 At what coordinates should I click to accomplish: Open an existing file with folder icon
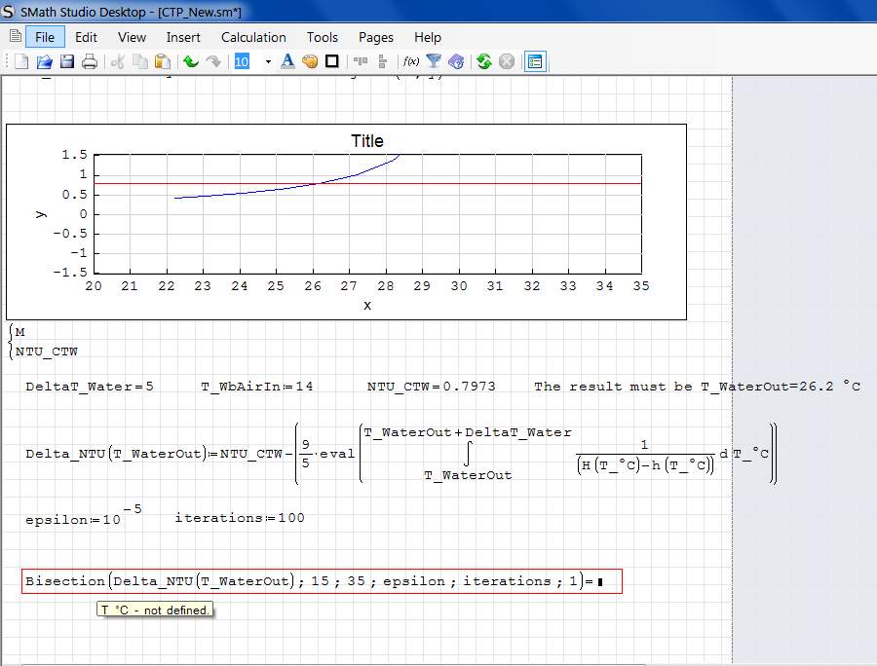[44, 61]
